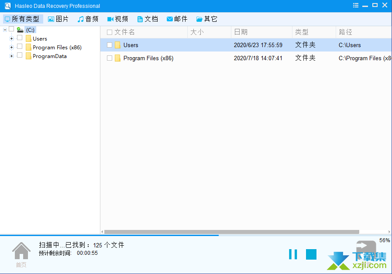Select the 所有类型 all types filter tab
Image resolution: width=392 pixels, height=274 pixels.
pos(23,19)
